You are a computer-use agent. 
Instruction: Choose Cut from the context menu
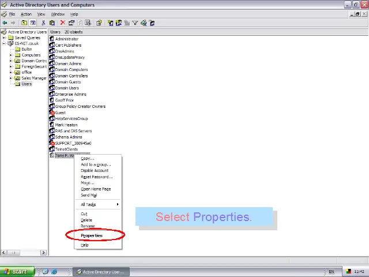coord(98,214)
